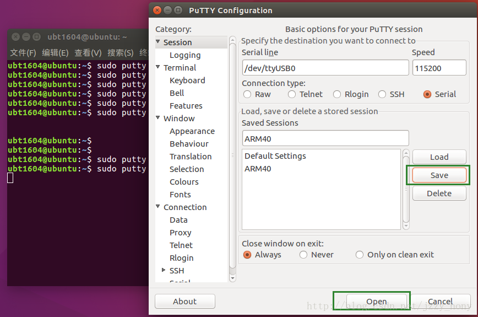Collapse the Connection category arrow
The height and width of the screenshot is (317, 478).
coord(158,206)
